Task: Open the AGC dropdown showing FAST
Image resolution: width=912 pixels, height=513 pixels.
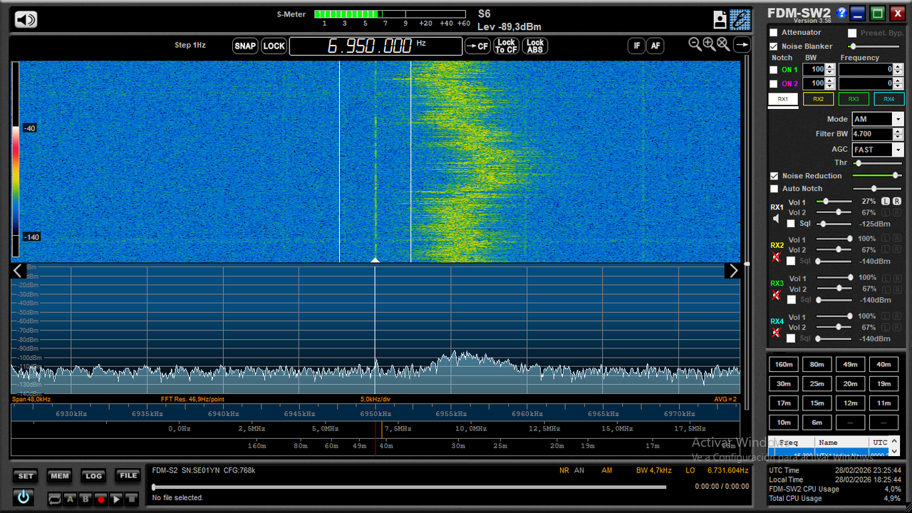Action: (898, 150)
